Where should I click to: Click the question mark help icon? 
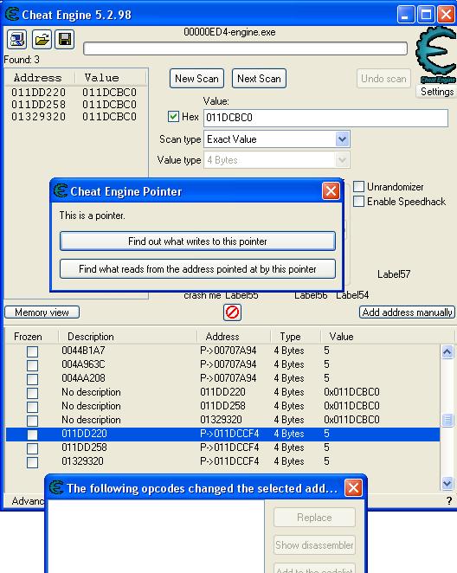coord(449,500)
